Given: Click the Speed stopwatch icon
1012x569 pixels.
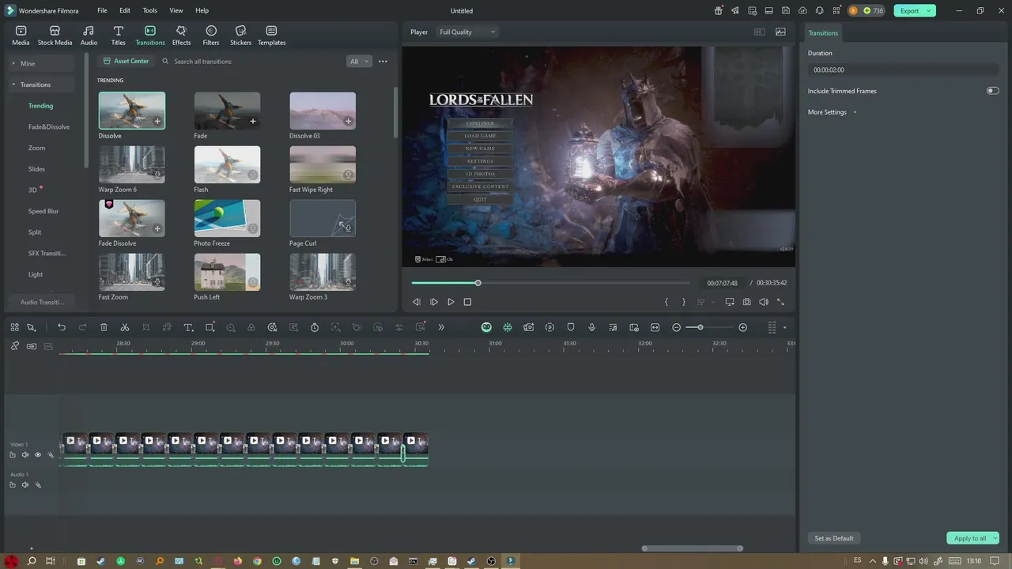Looking at the screenshot, I should (315, 327).
